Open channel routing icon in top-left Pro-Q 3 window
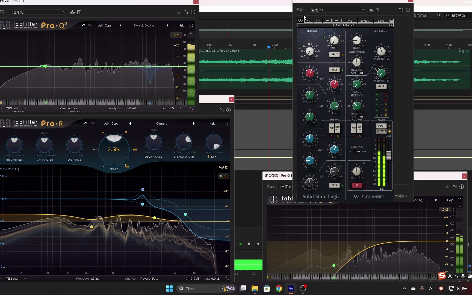 click(186, 12)
